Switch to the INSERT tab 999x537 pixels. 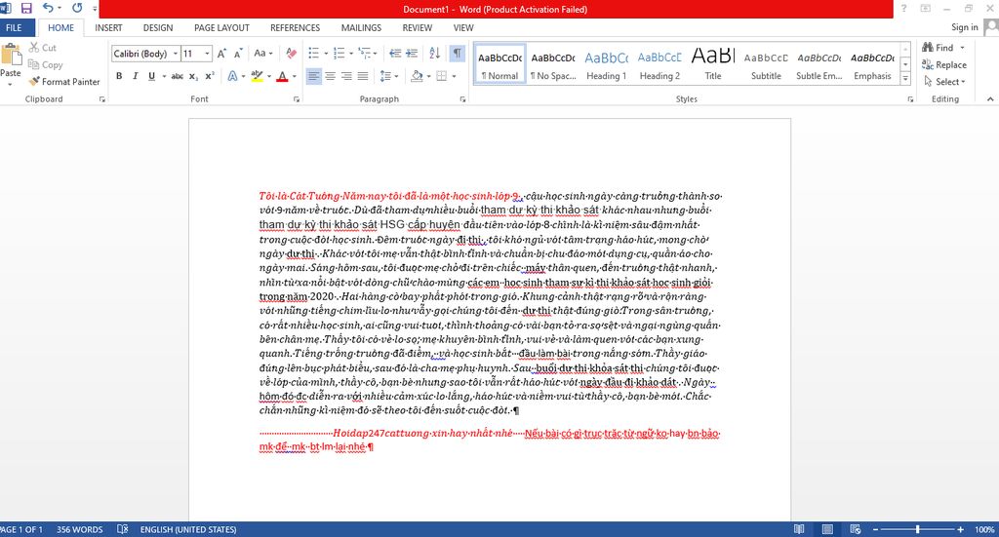pyautogui.click(x=108, y=28)
